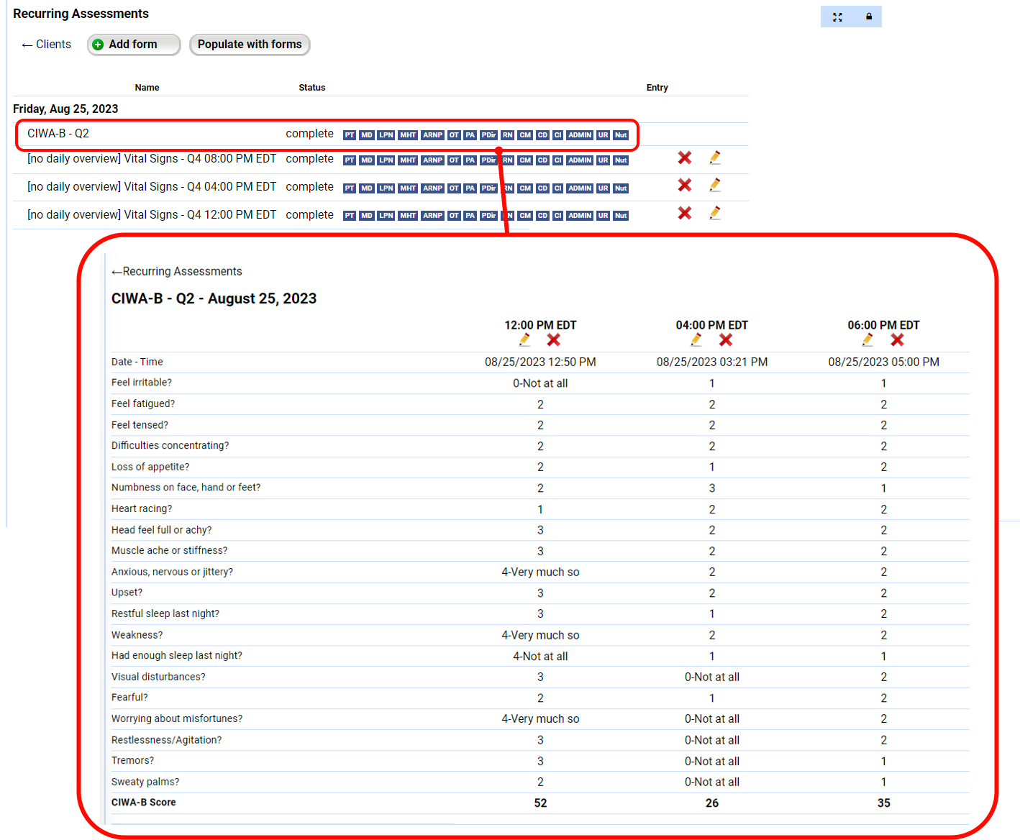This screenshot has width=1020, height=840.
Task: Edit the Vital Signs 08:00 PM entry
Action: click(x=714, y=157)
